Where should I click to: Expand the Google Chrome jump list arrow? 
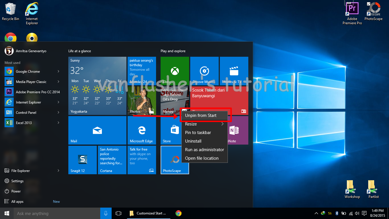click(x=58, y=71)
